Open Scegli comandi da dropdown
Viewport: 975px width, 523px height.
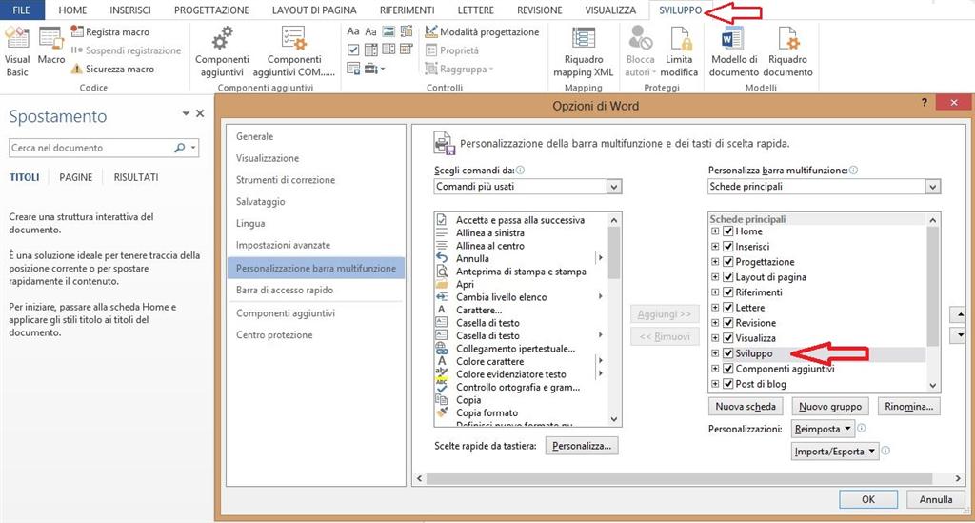tap(527, 187)
